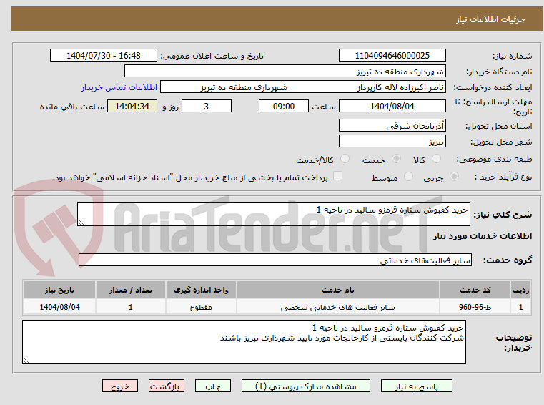This screenshot has width=544, height=405.
Task: Click the جزئیات اطلاعات نیاز header title
Action: 490,19
